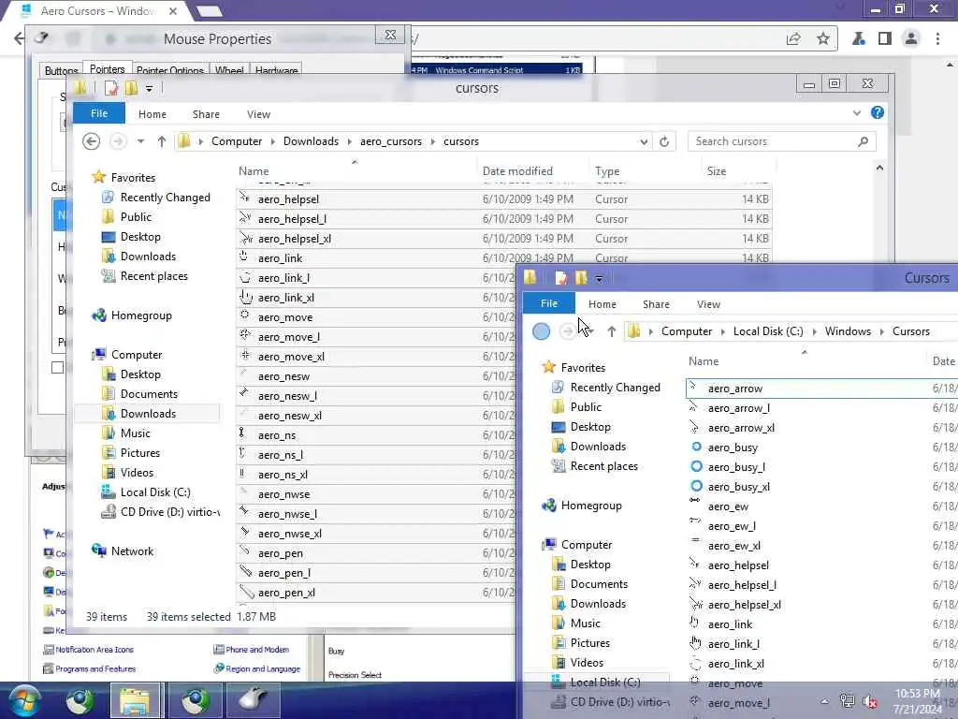Click back arrow in cursors window
This screenshot has width=958, height=719.
pyautogui.click(x=91, y=141)
